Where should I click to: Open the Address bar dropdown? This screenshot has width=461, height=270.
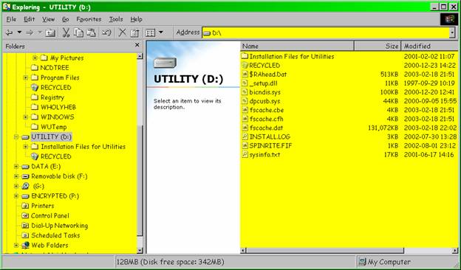pos(452,32)
